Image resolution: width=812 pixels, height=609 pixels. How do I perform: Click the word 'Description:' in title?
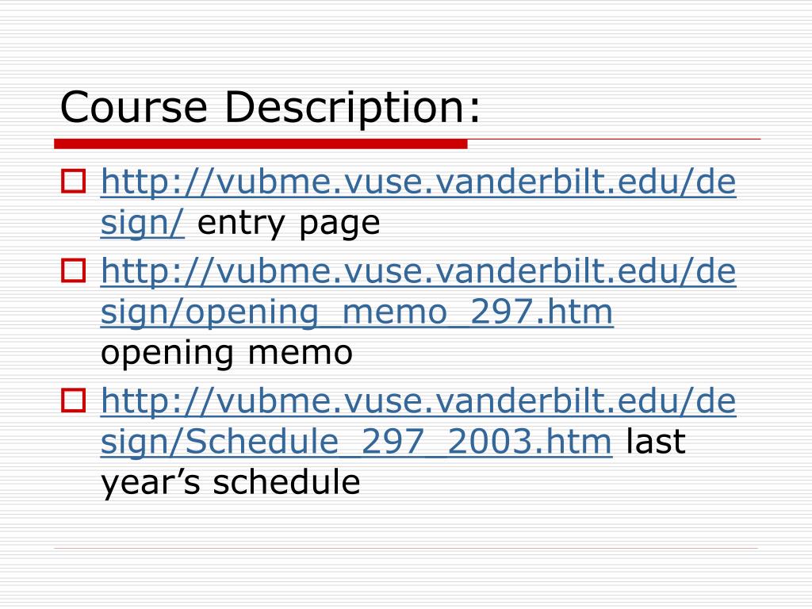tap(353, 108)
